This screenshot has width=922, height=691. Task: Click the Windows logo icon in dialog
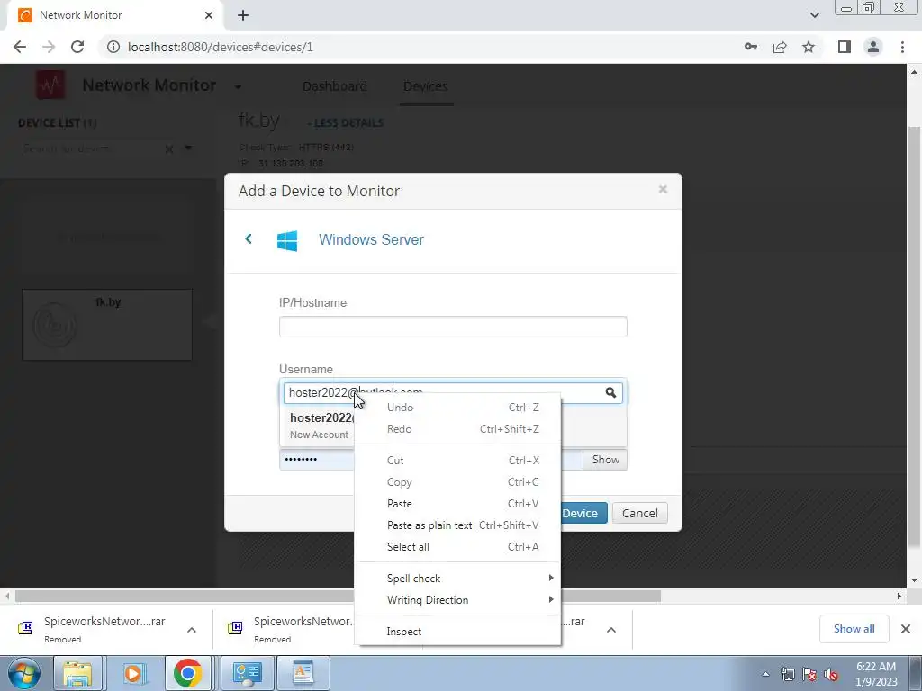(287, 240)
